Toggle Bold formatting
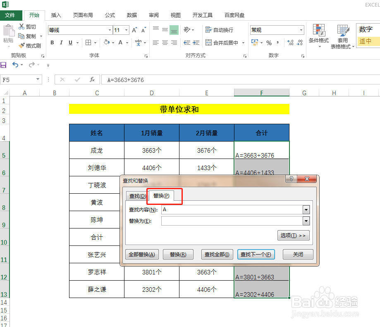380x327 pixels. [52, 43]
